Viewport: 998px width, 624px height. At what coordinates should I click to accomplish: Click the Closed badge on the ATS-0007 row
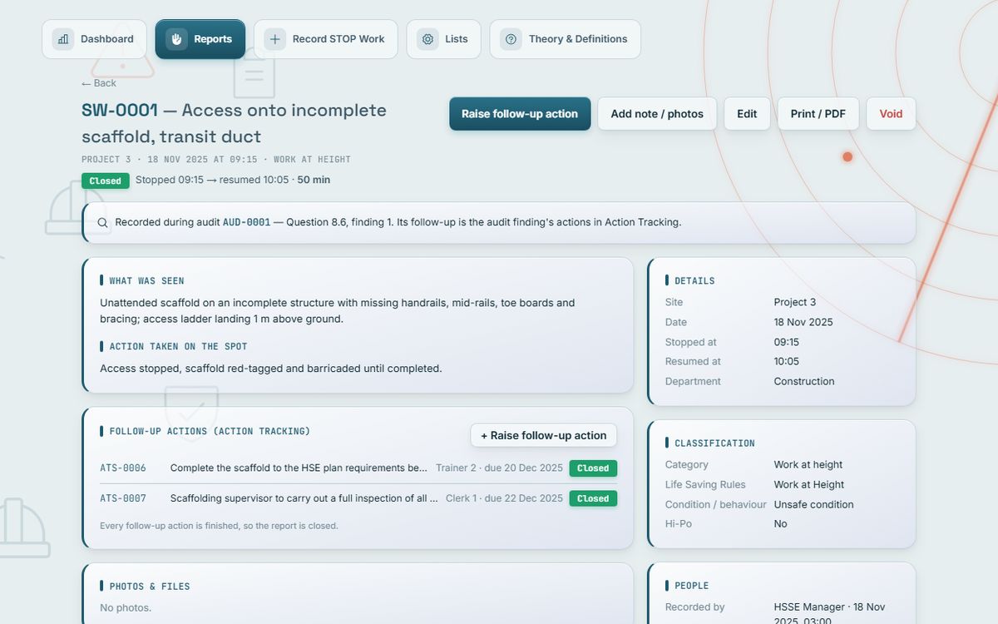click(593, 498)
